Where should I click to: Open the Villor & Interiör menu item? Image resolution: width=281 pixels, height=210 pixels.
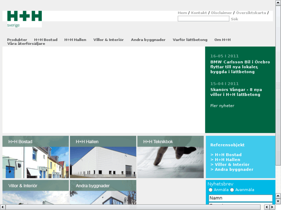[x=109, y=40]
